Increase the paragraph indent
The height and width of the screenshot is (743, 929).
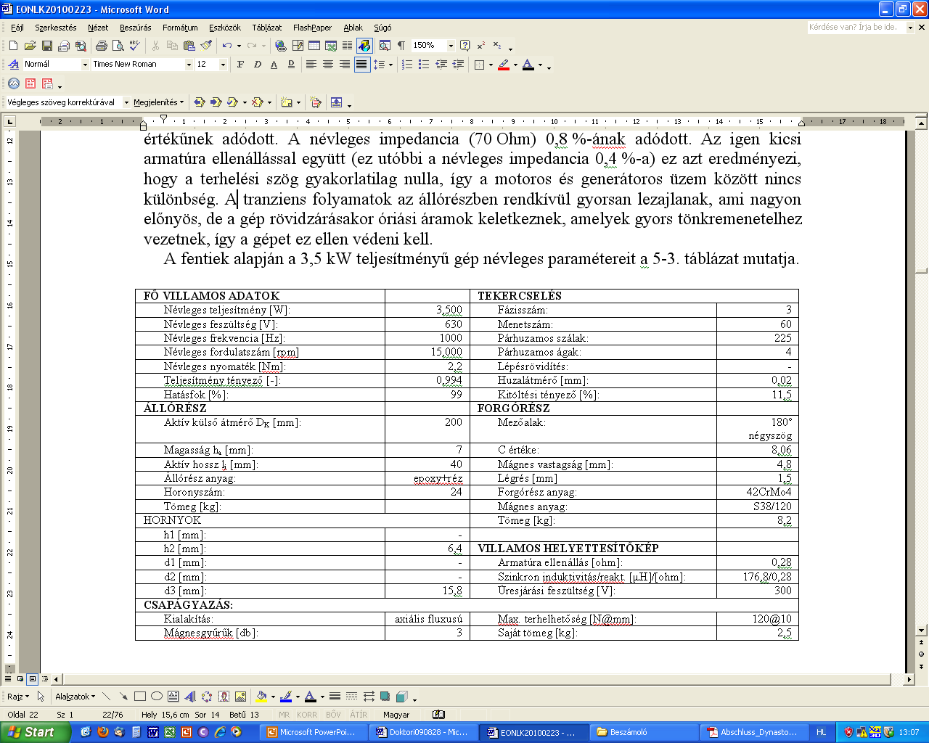click(x=458, y=65)
